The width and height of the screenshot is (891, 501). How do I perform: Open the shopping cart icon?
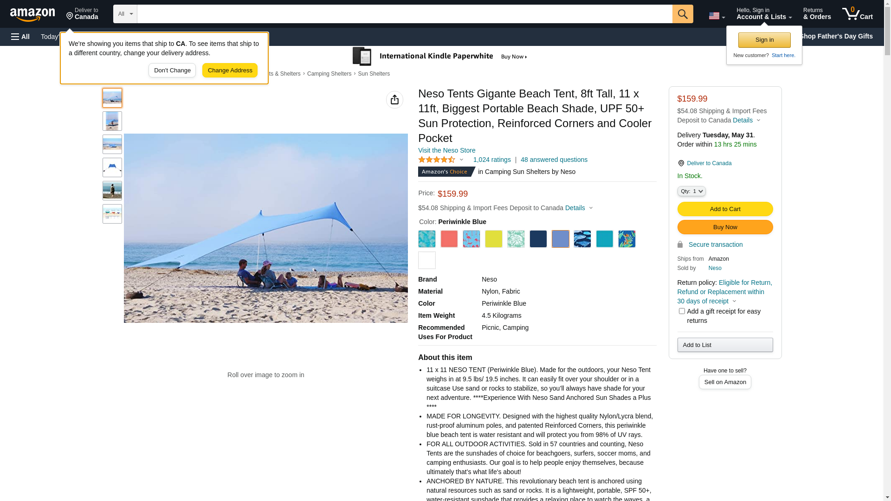click(x=858, y=14)
